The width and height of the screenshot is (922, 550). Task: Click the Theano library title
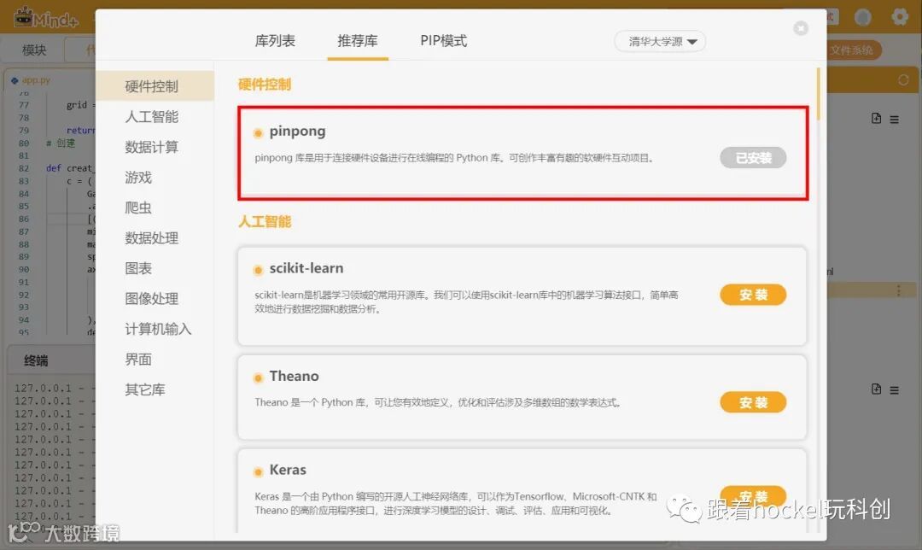(294, 376)
